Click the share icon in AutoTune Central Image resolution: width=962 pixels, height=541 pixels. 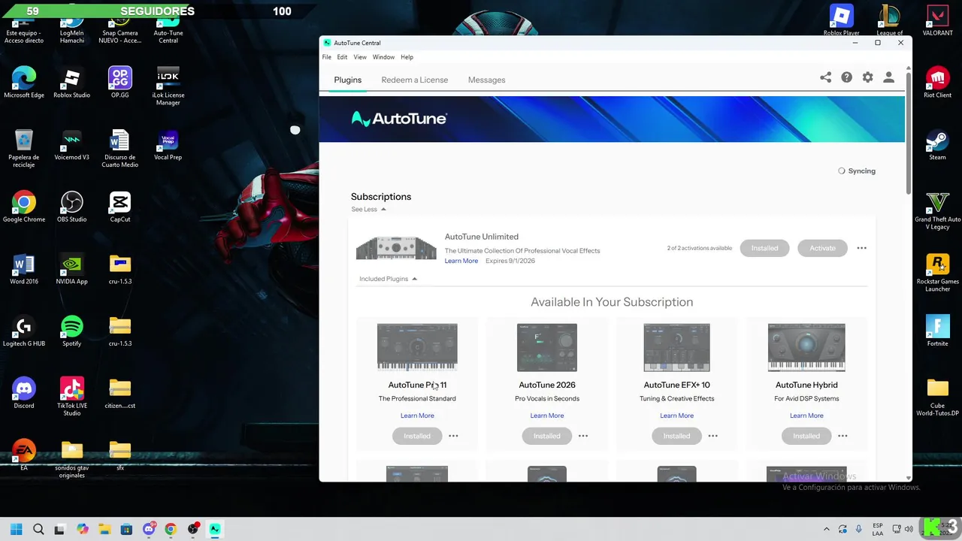pyautogui.click(x=825, y=77)
